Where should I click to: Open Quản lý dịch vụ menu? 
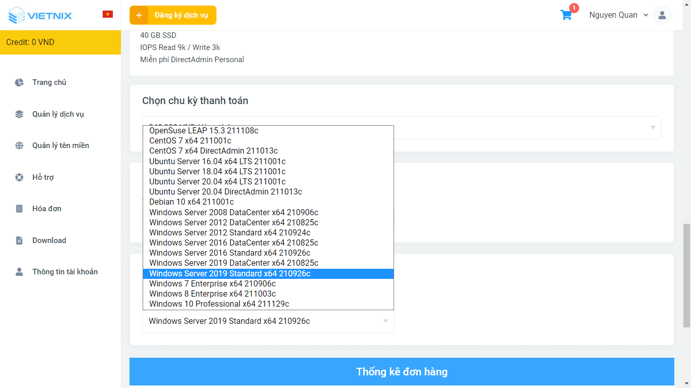(x=58, y=114)
